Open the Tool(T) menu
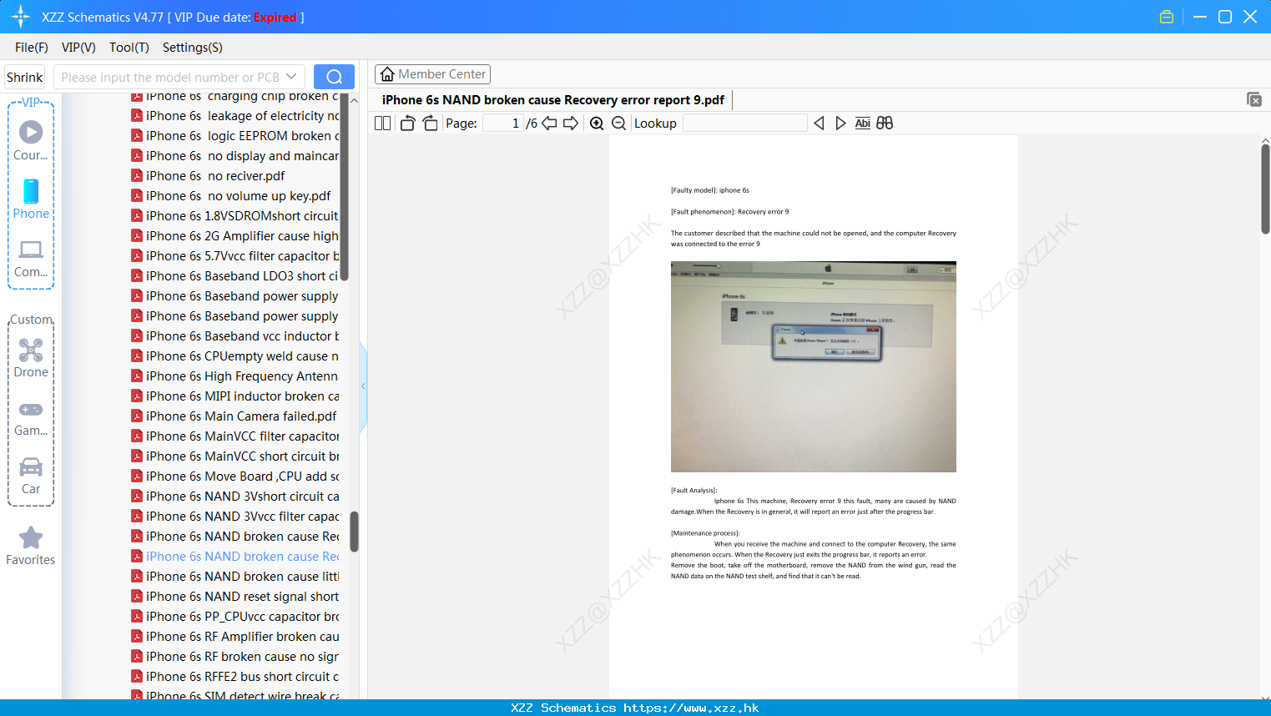This screenshot has width=1271, height=716. point(129,48)
